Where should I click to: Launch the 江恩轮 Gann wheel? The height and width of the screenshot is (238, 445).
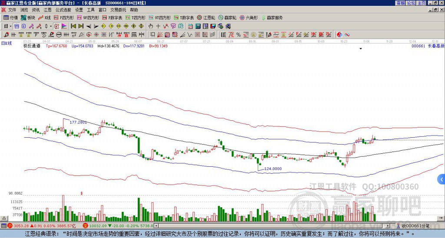206,17
